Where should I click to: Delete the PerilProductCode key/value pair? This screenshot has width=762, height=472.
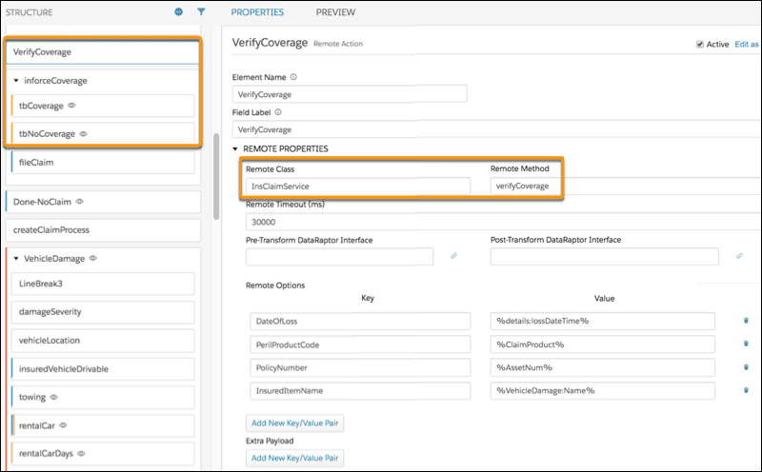[x=746, y=344]
